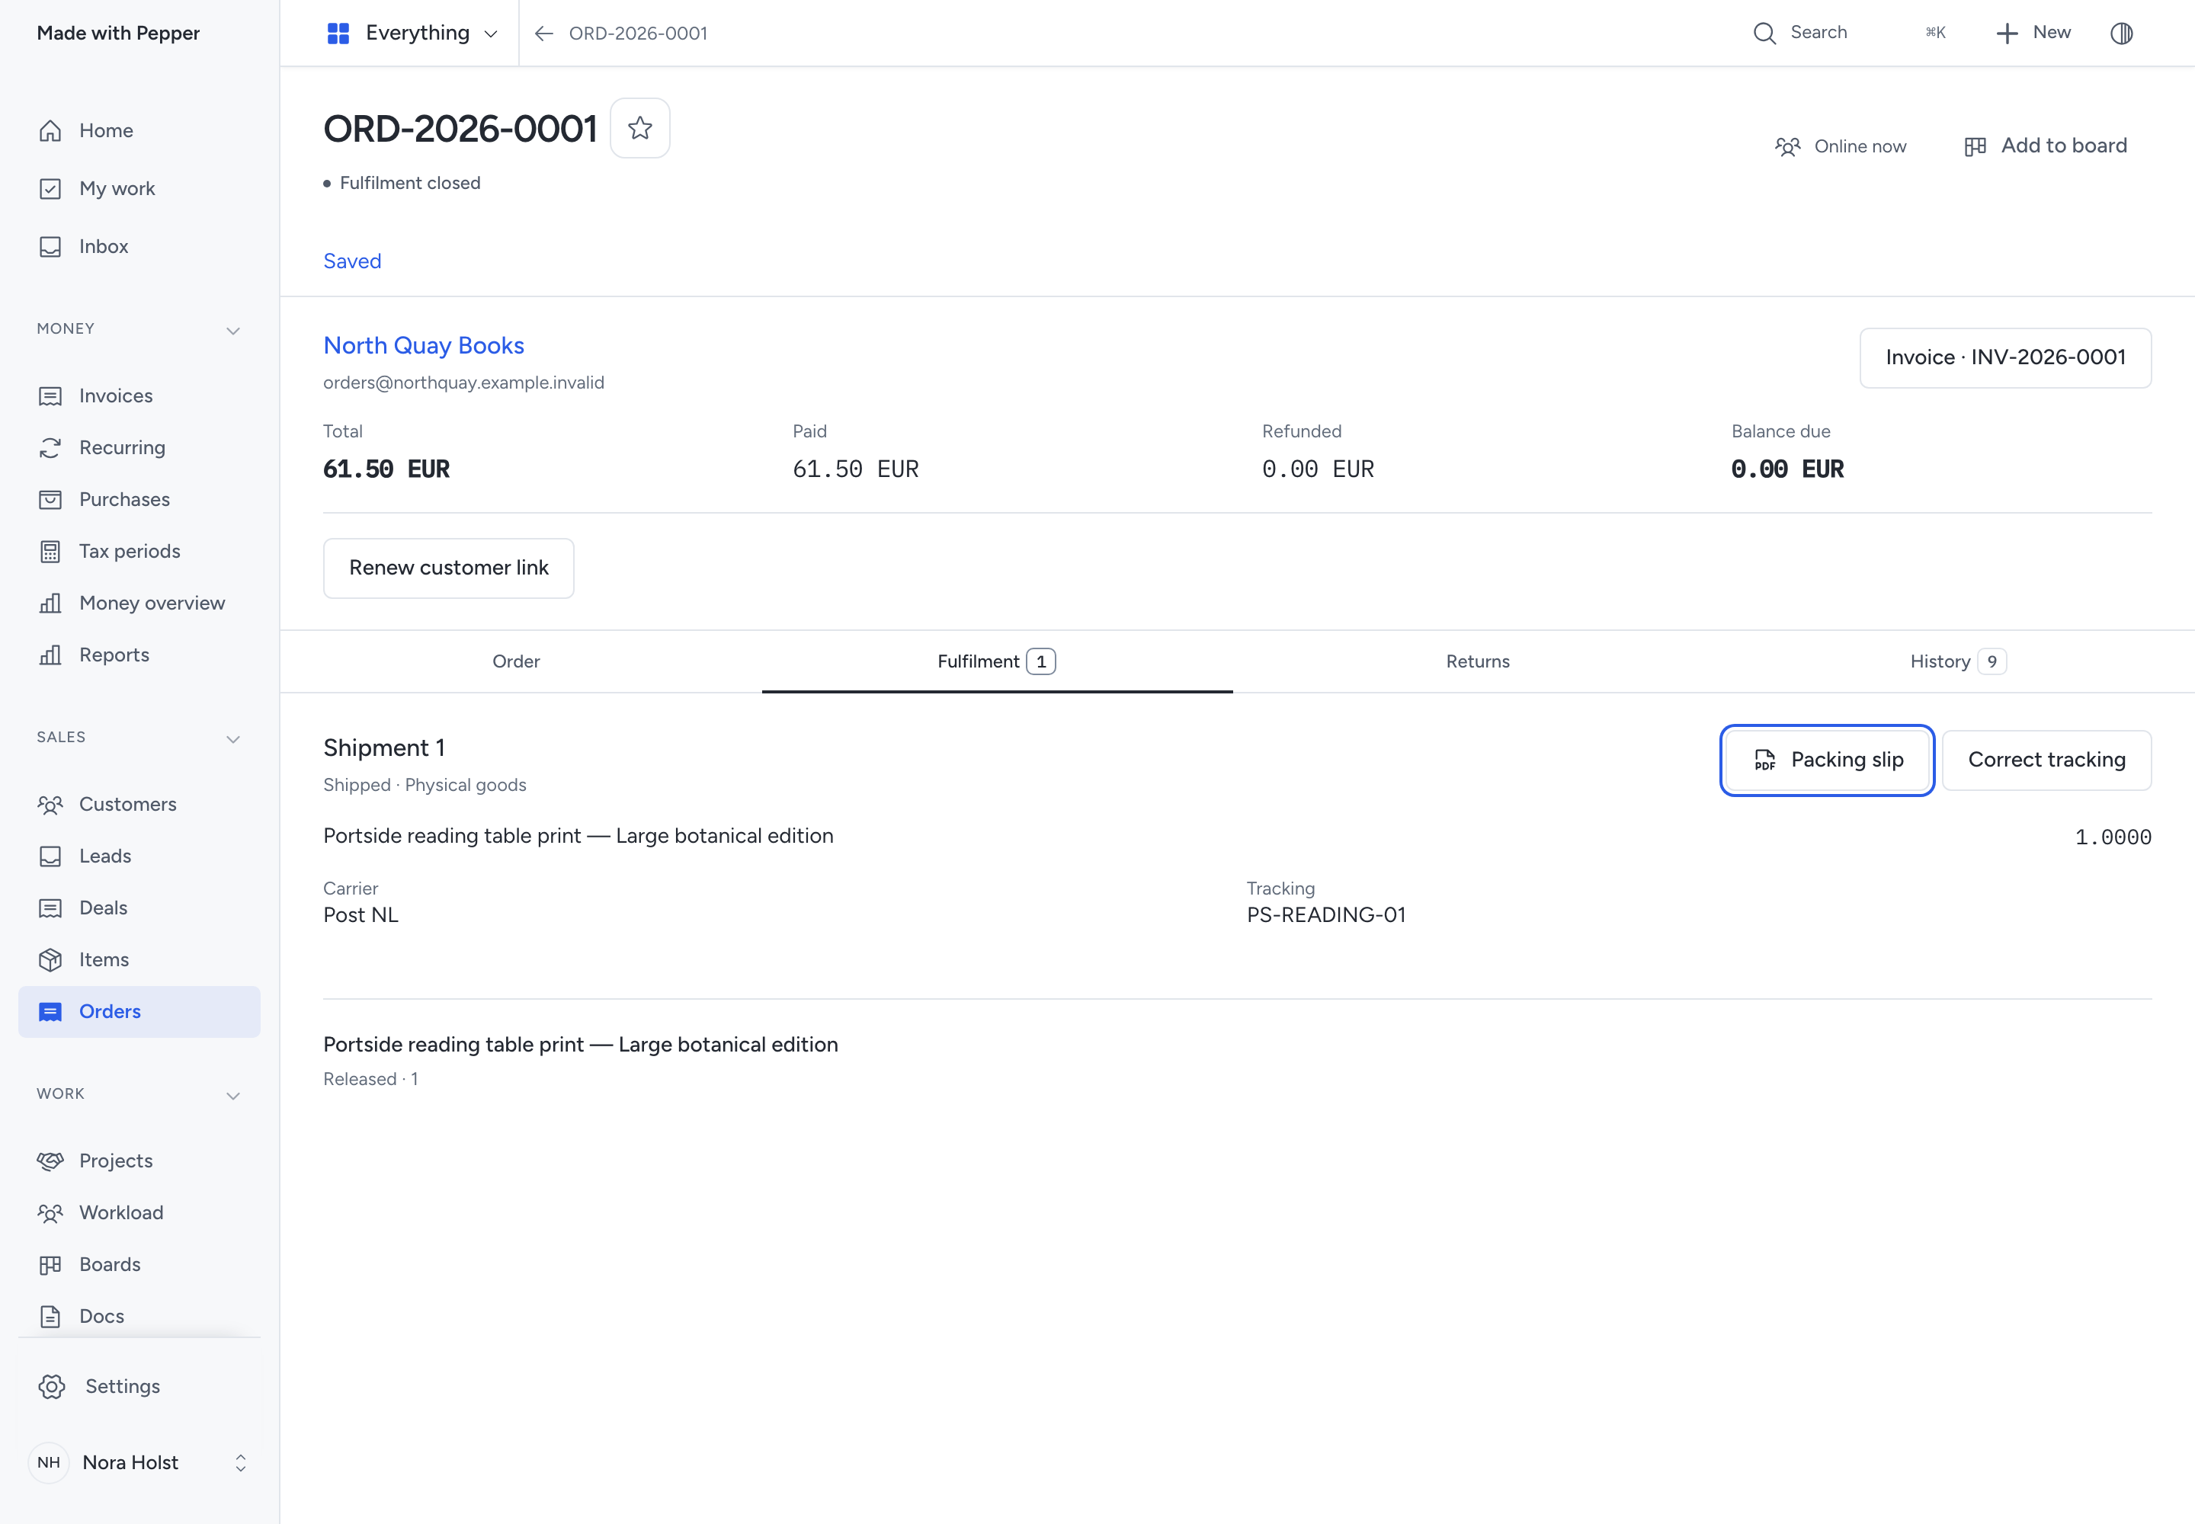2195x1524 pixels.
Task: Click the back arrow next to ORD-2026-0001
Action: tap(543, 34)
